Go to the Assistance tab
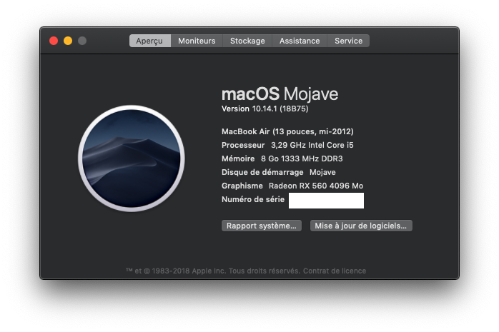The image size is (499, 332). [x=300, y=41]
